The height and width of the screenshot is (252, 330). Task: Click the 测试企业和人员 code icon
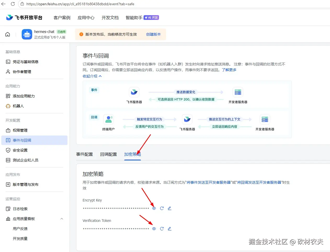pyautogui.click(x=8, y=160)
